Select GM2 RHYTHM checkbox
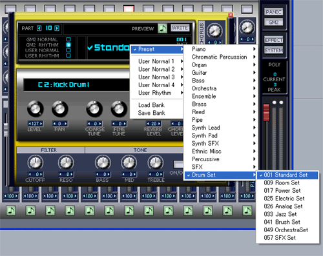 click(x=68, y=44)
